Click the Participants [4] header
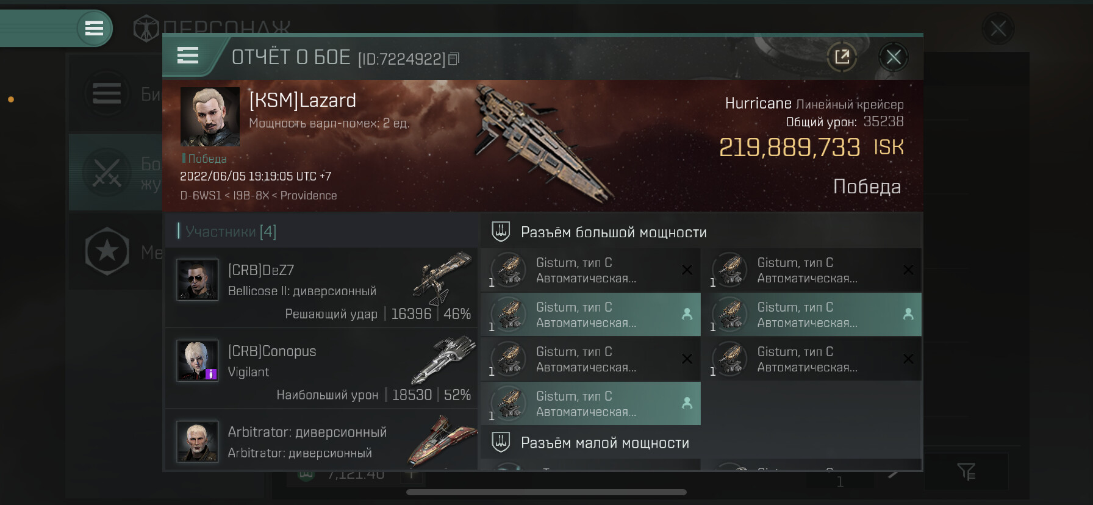This screenshot has width=1093, height=505. pyautogui.click(x=231, y=232)
